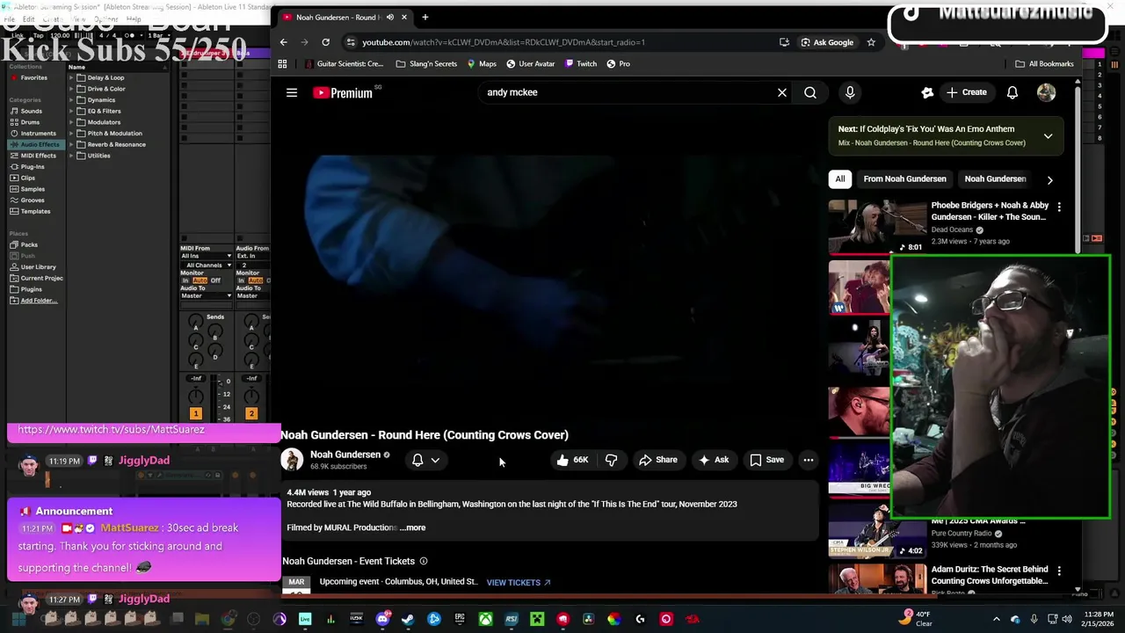
Task: Open Chrome apps grid in bookmarks bar
Action: [x=282, y=63]
